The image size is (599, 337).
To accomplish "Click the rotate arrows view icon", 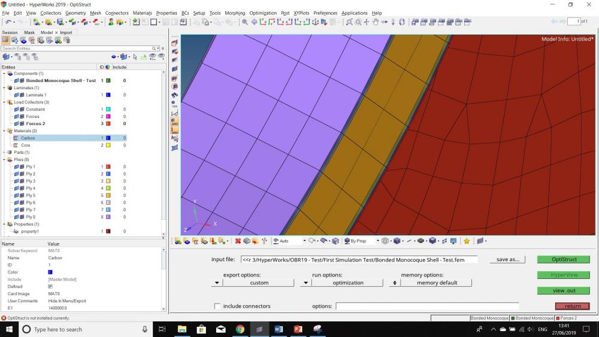I will coord(402,22).
